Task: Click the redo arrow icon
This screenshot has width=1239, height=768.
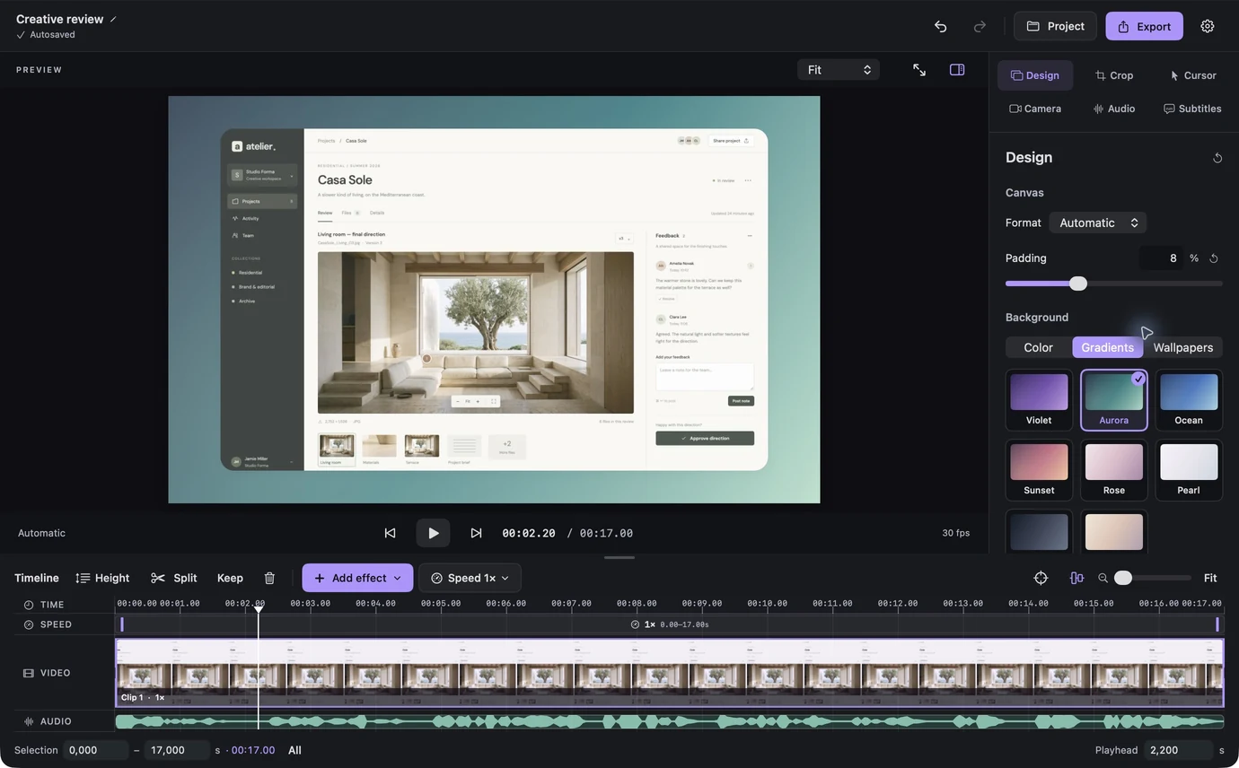Action: point(980,26)
